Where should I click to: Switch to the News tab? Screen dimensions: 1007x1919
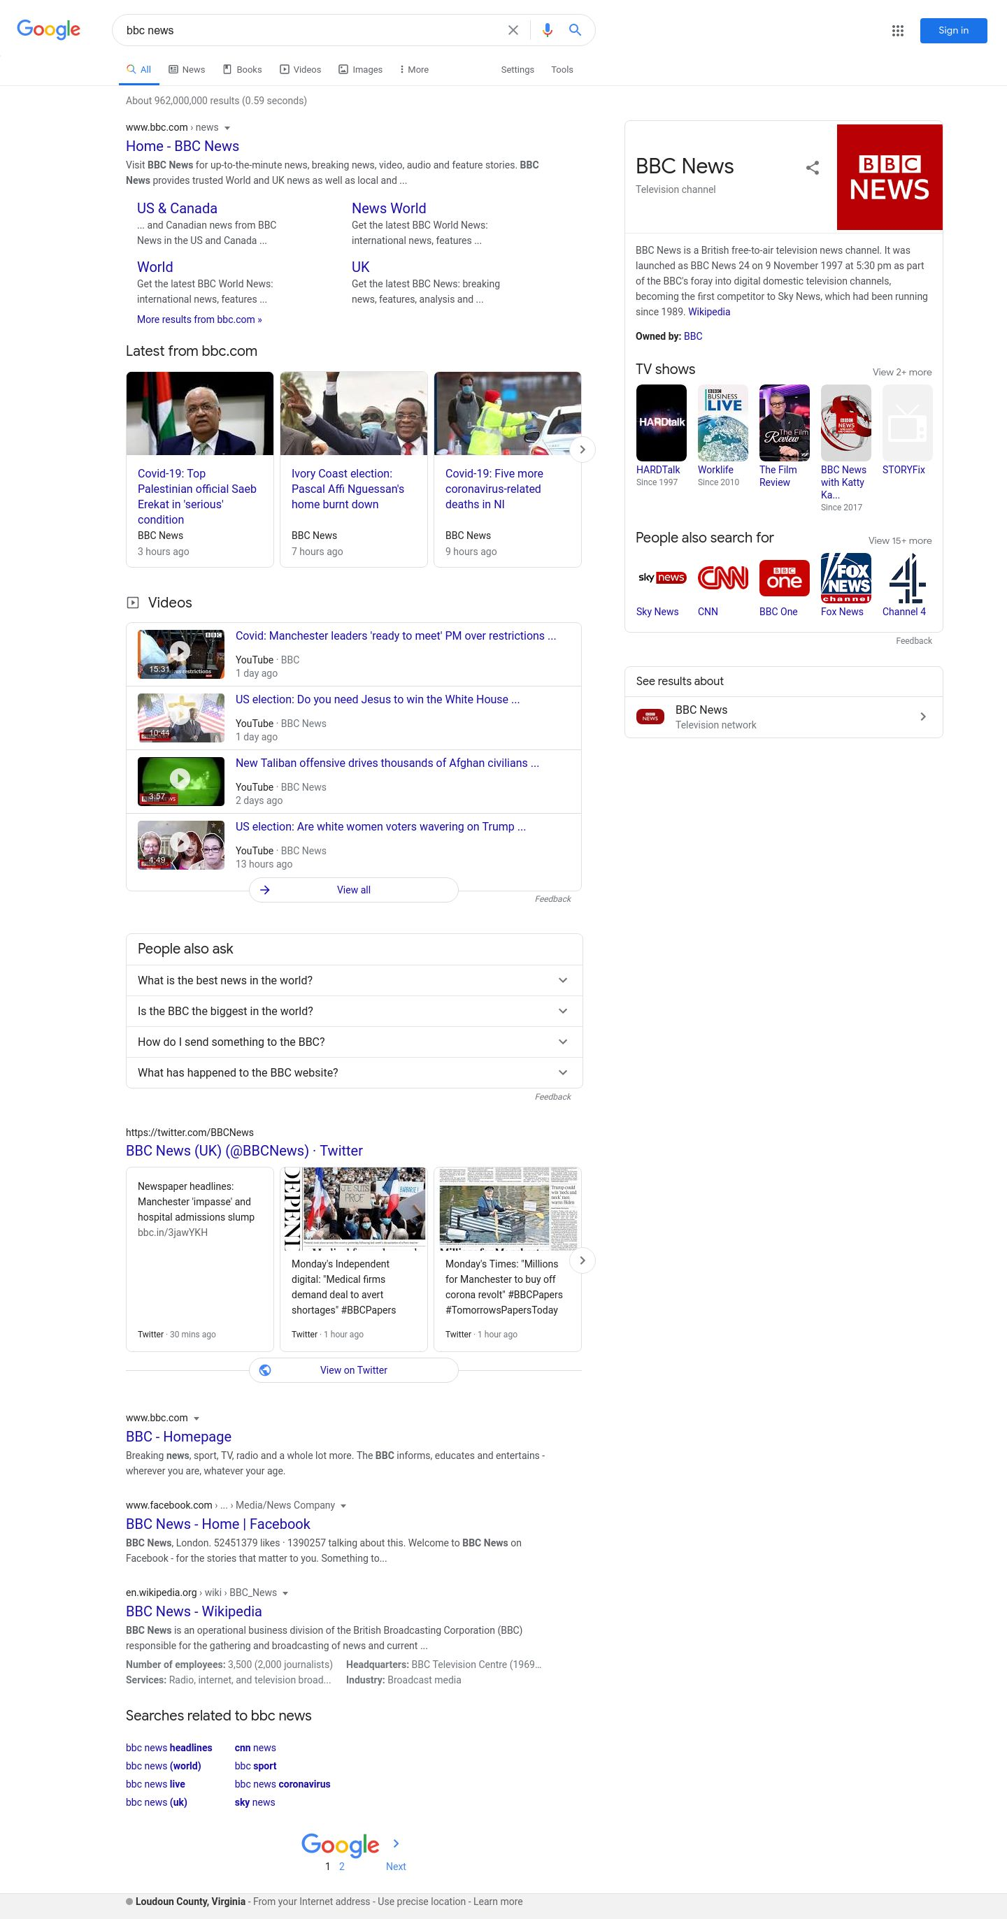coord(186,69)
